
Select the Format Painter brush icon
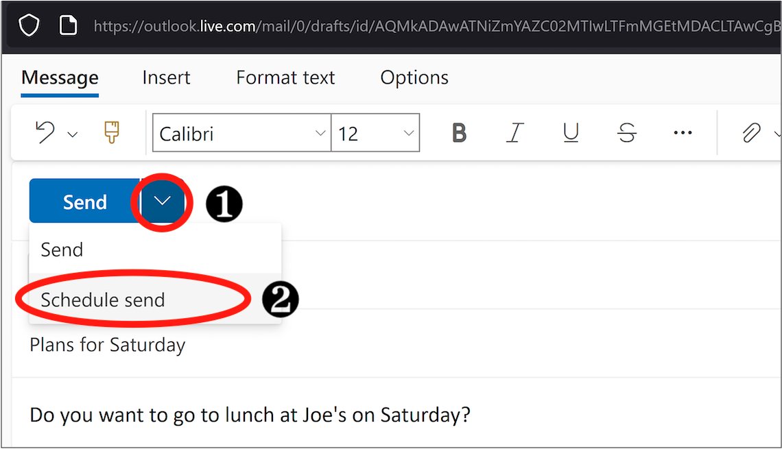point(112,132)
